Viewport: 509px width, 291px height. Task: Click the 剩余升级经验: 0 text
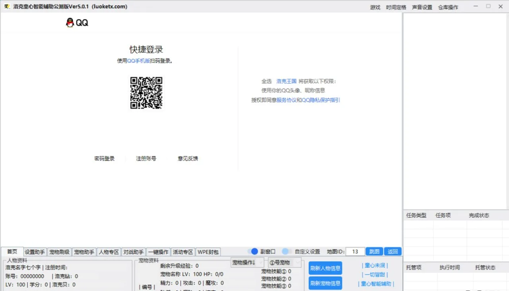pos(179,266)
